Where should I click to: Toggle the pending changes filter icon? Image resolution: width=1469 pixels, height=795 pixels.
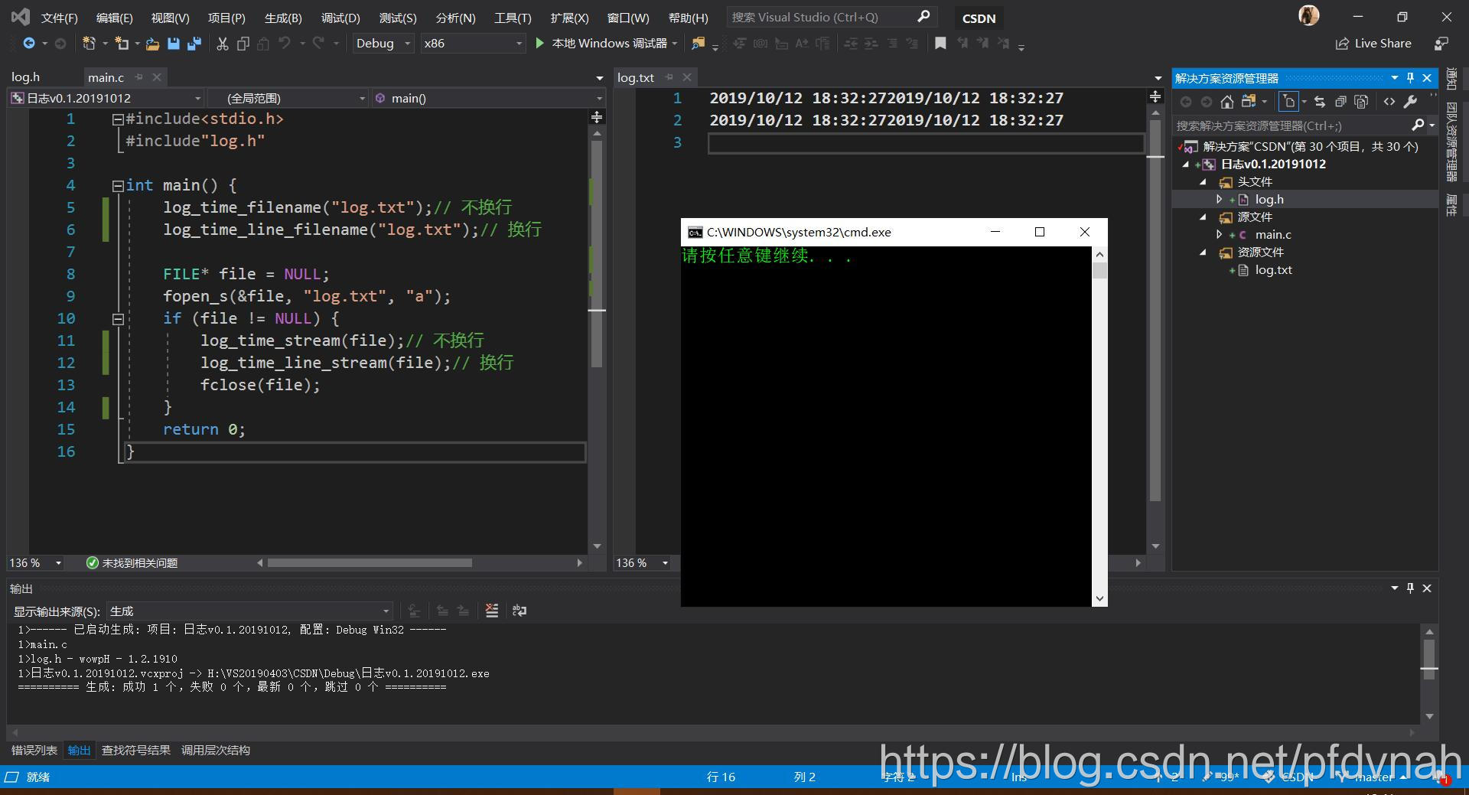tap(1289, 102)
